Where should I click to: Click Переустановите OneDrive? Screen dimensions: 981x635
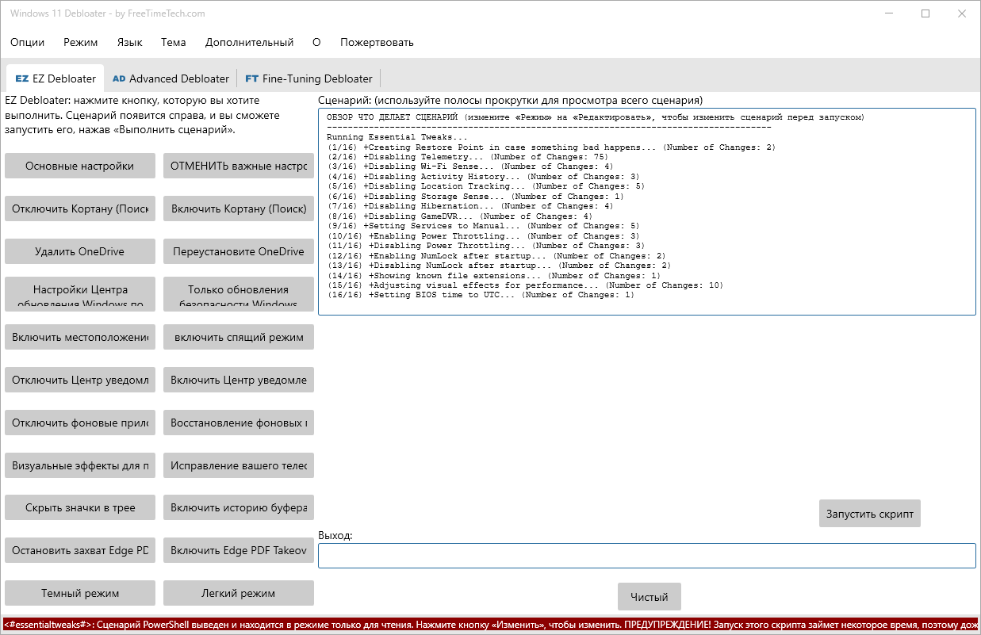[238, 251]
